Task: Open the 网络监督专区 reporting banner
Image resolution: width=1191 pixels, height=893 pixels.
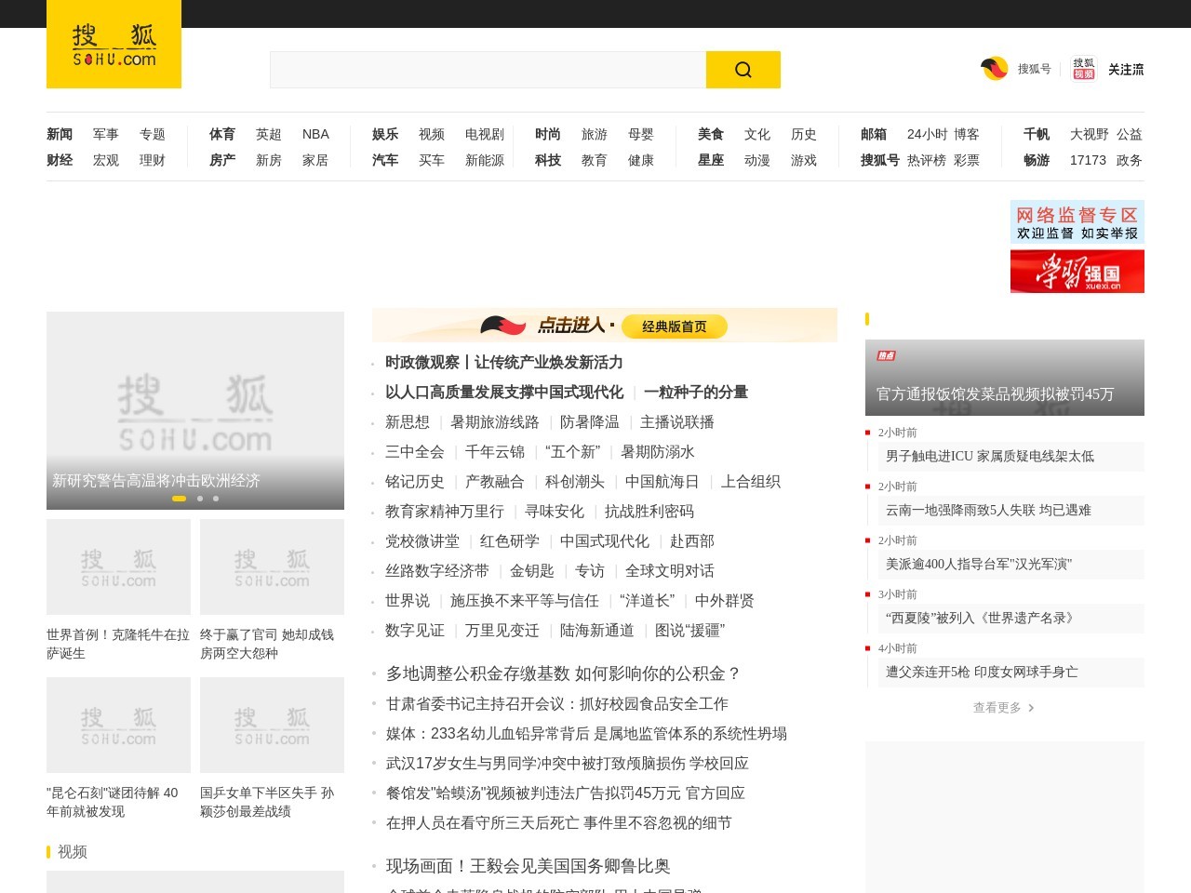Action: pos(1077,221)
